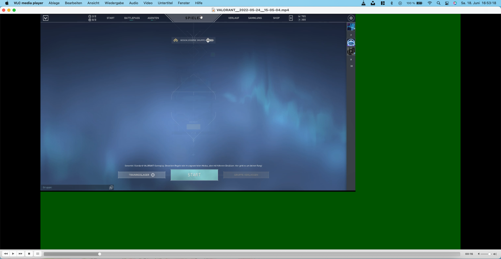501x259 pixels.
Task: Click the mp4 file icon in the window title
Action: click(x=213, y=10)
